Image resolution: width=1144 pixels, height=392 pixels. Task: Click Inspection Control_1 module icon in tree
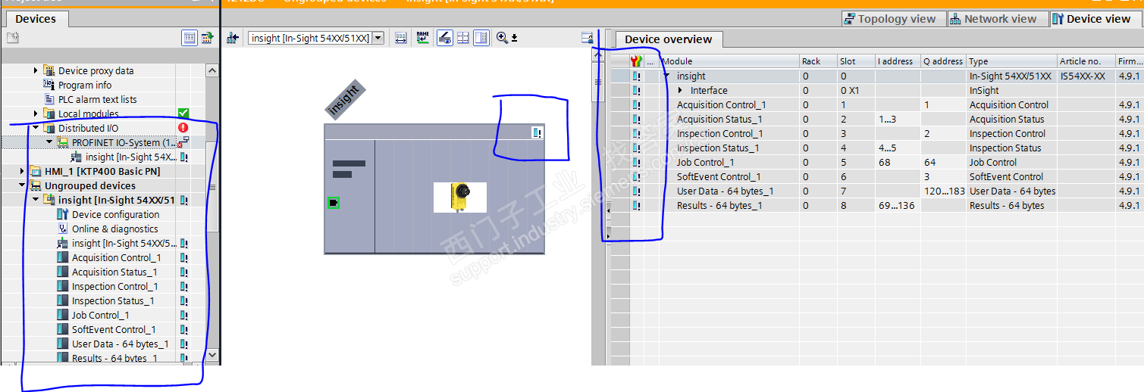(63, 286)
